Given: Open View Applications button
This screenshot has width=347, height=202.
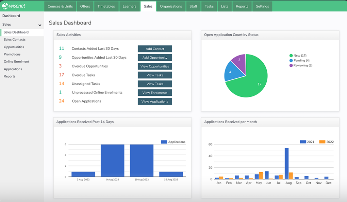Looking at the screenshot, I should point(155,101).
